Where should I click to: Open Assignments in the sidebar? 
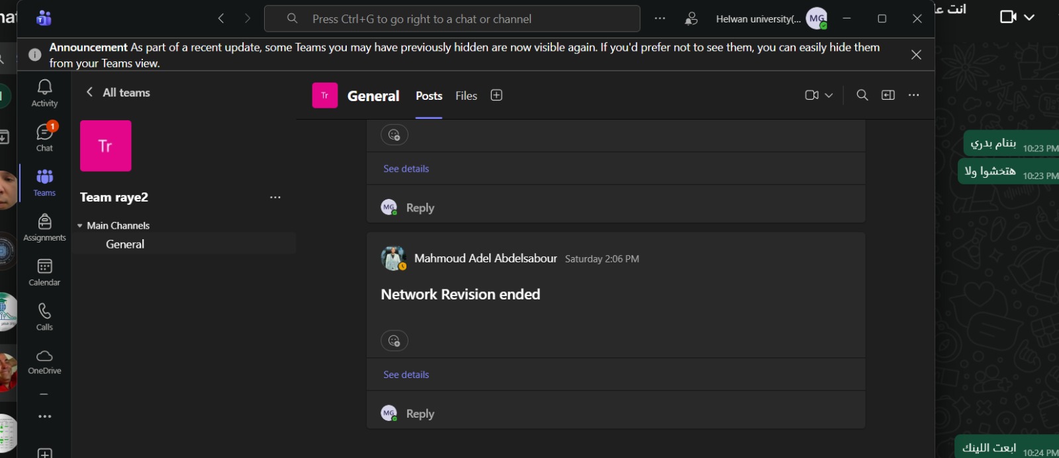pyautogui.click(x=44, y=227)
